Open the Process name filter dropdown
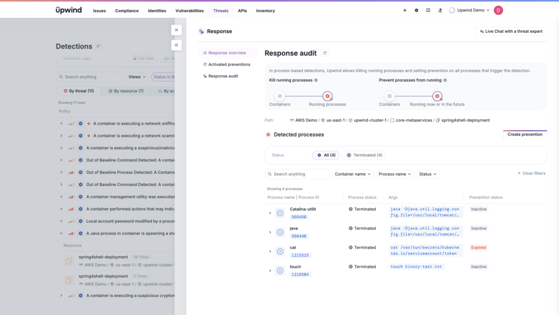Viewport: 559px width, 315px height. [395, 174]
